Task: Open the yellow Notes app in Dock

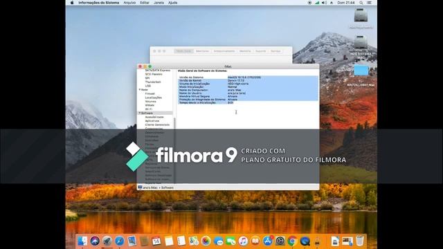Action: 169,241
